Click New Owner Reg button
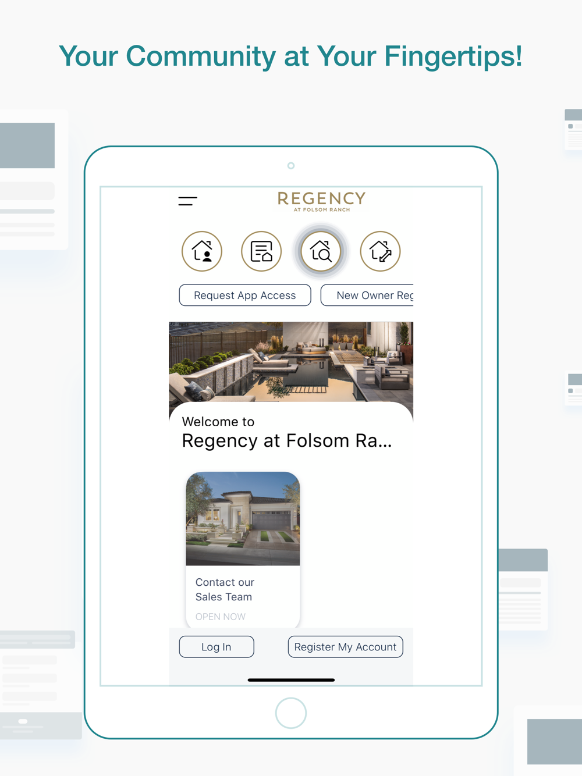This screenshot has height=776, width=582. click(x=367, y=296)
